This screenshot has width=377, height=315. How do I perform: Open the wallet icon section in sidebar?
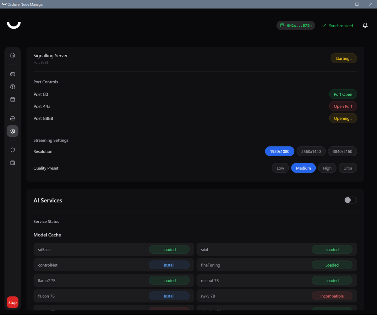click(x=13, y=163)
